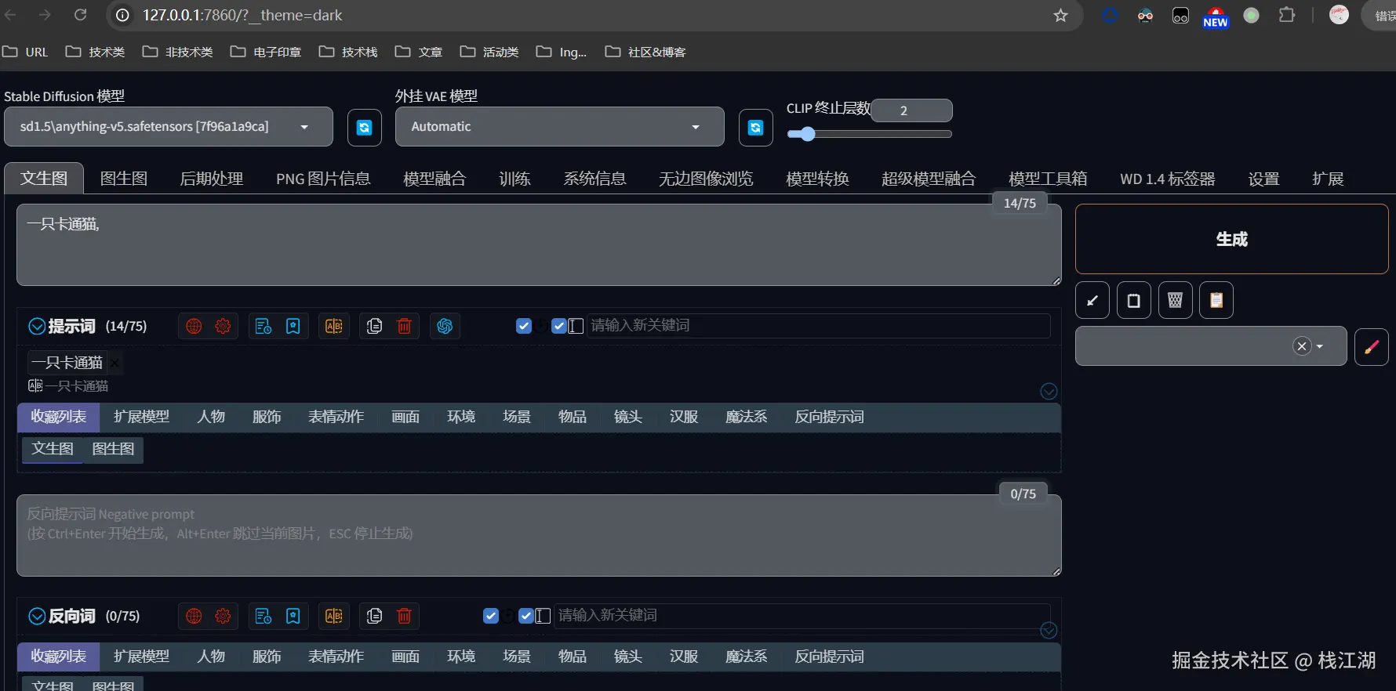
Task: Select 人物 in the 提示词 category bar
Action: 211,417
